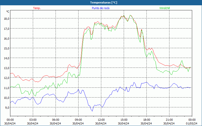Click the 16,0 y-axis value
Viewport: 202px width, 126px height.
(7, 39)
